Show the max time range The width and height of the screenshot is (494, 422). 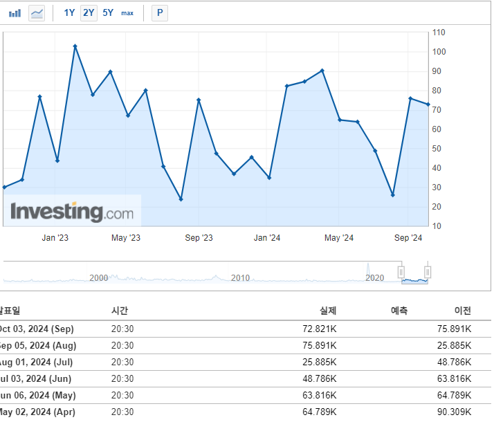127,13
